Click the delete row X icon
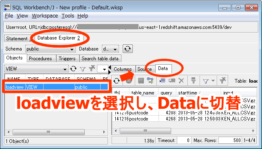 181,81
